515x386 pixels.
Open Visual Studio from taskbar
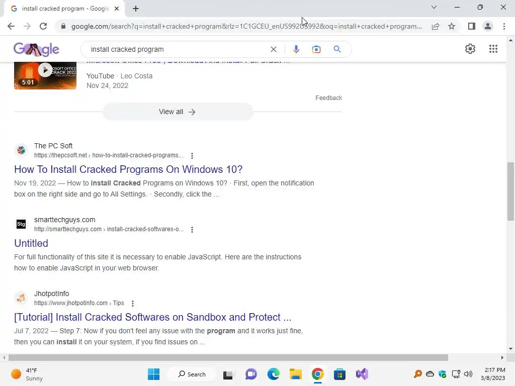(362, 374)
